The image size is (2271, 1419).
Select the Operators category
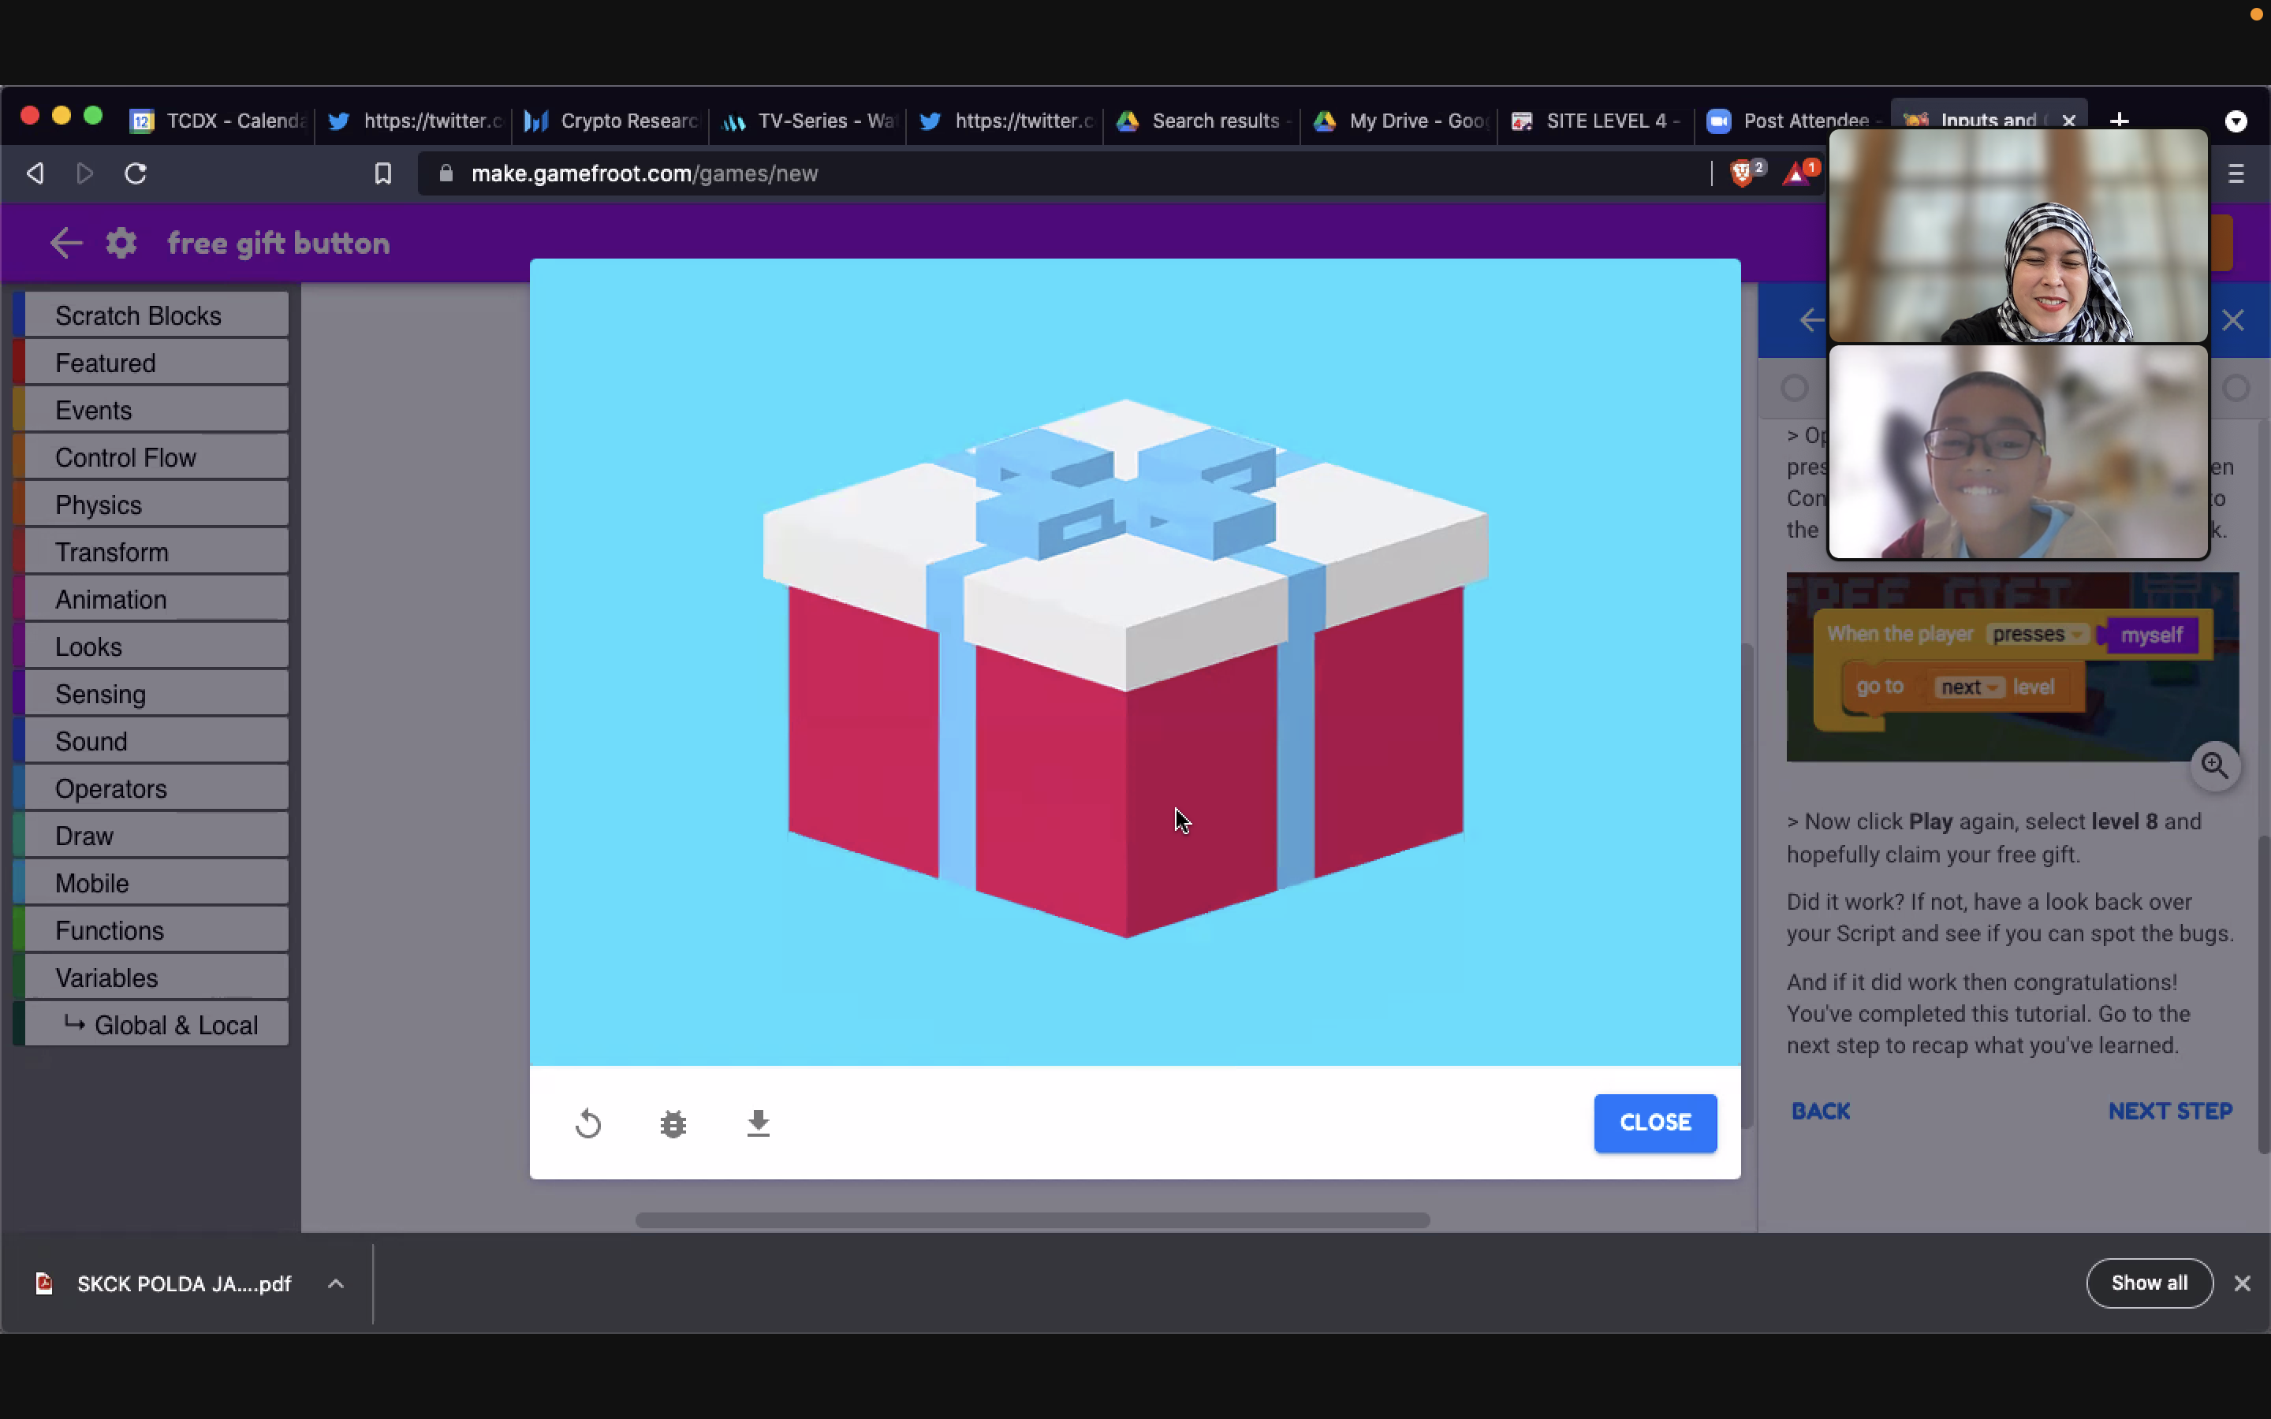point(151,788)
